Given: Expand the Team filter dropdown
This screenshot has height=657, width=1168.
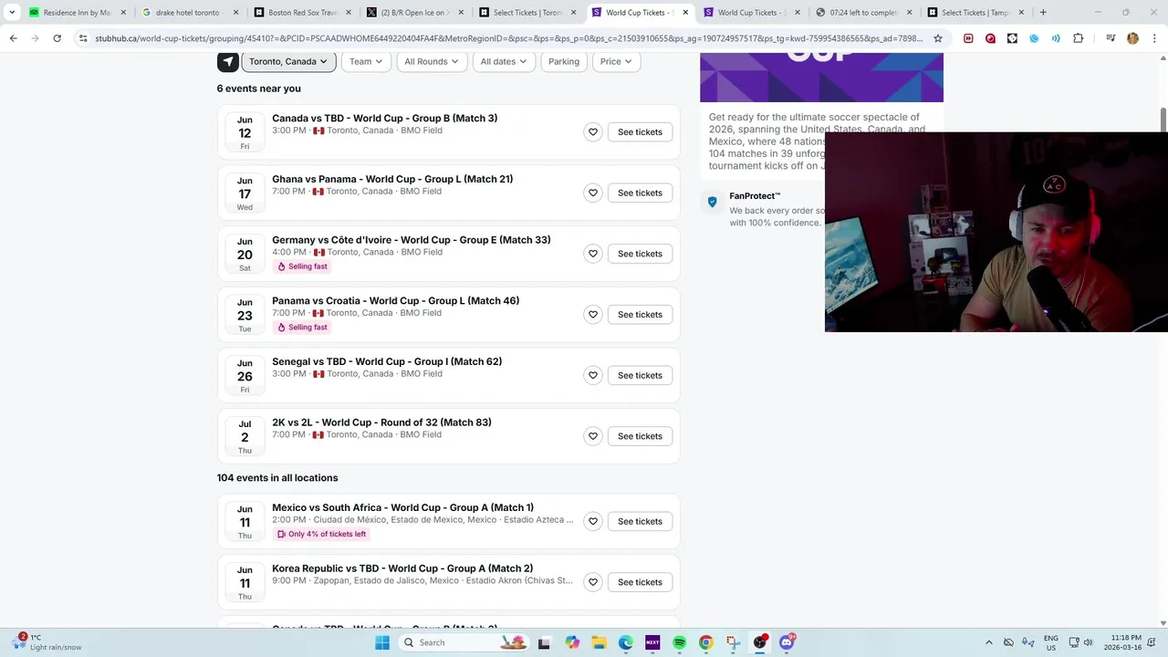Looking at the screenshot, I should (x=366, y=61).
